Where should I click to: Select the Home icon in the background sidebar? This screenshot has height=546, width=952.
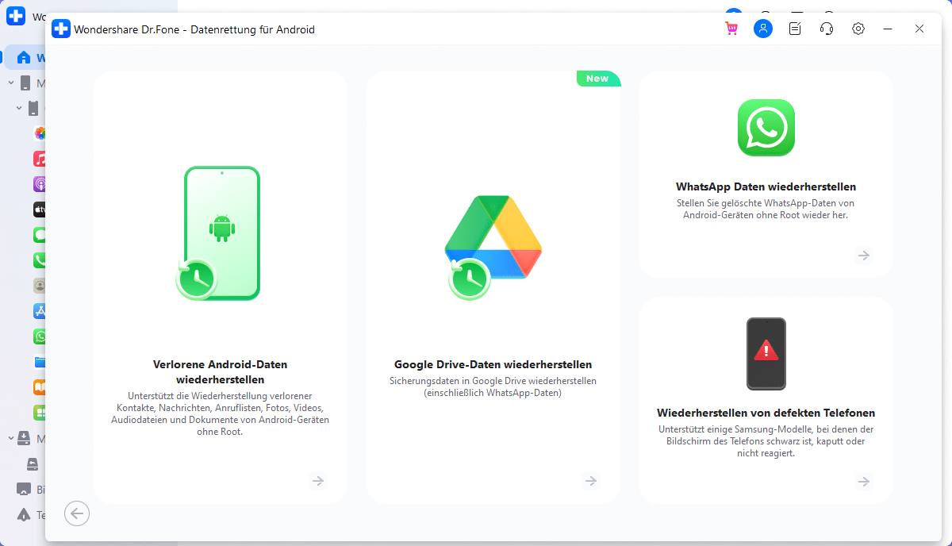click(23, 58)
